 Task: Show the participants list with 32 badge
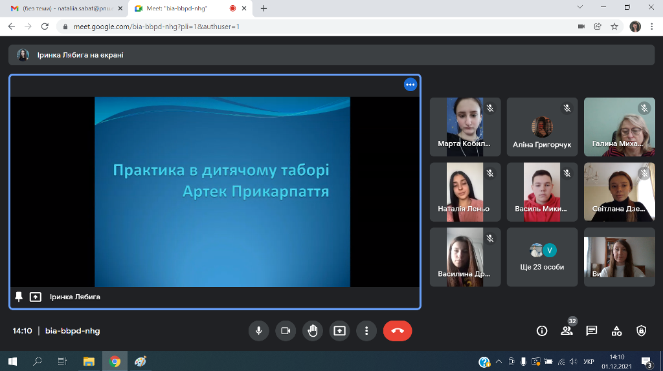[567, 331]
